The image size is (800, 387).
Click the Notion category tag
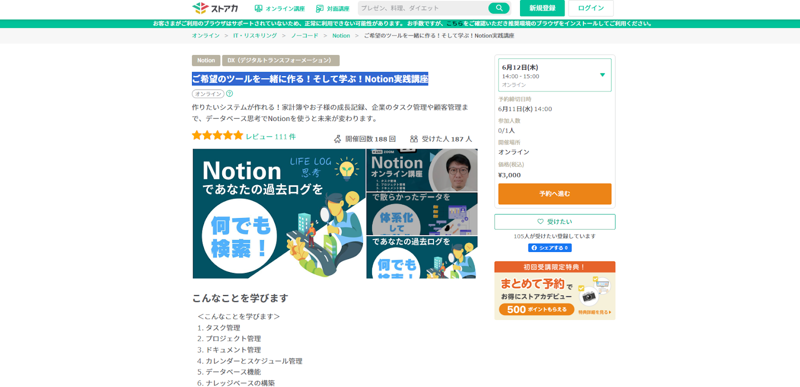point(206,60)
